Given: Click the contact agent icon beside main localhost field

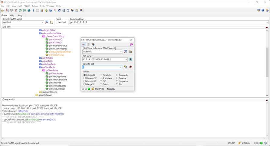Looking at the screenshot, I should (x=47, y=22).
